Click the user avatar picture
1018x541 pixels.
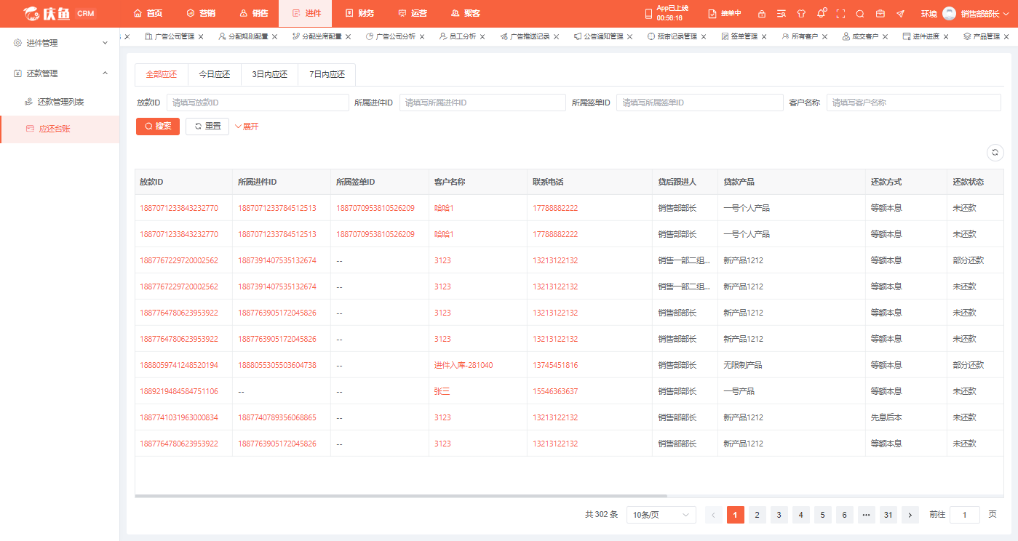pyautogui.click(x=949, y=13)
